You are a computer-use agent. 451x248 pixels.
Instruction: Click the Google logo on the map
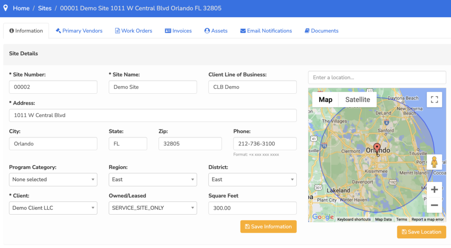click(323, 217)
